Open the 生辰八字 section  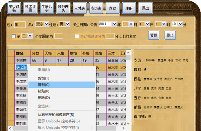47,8
